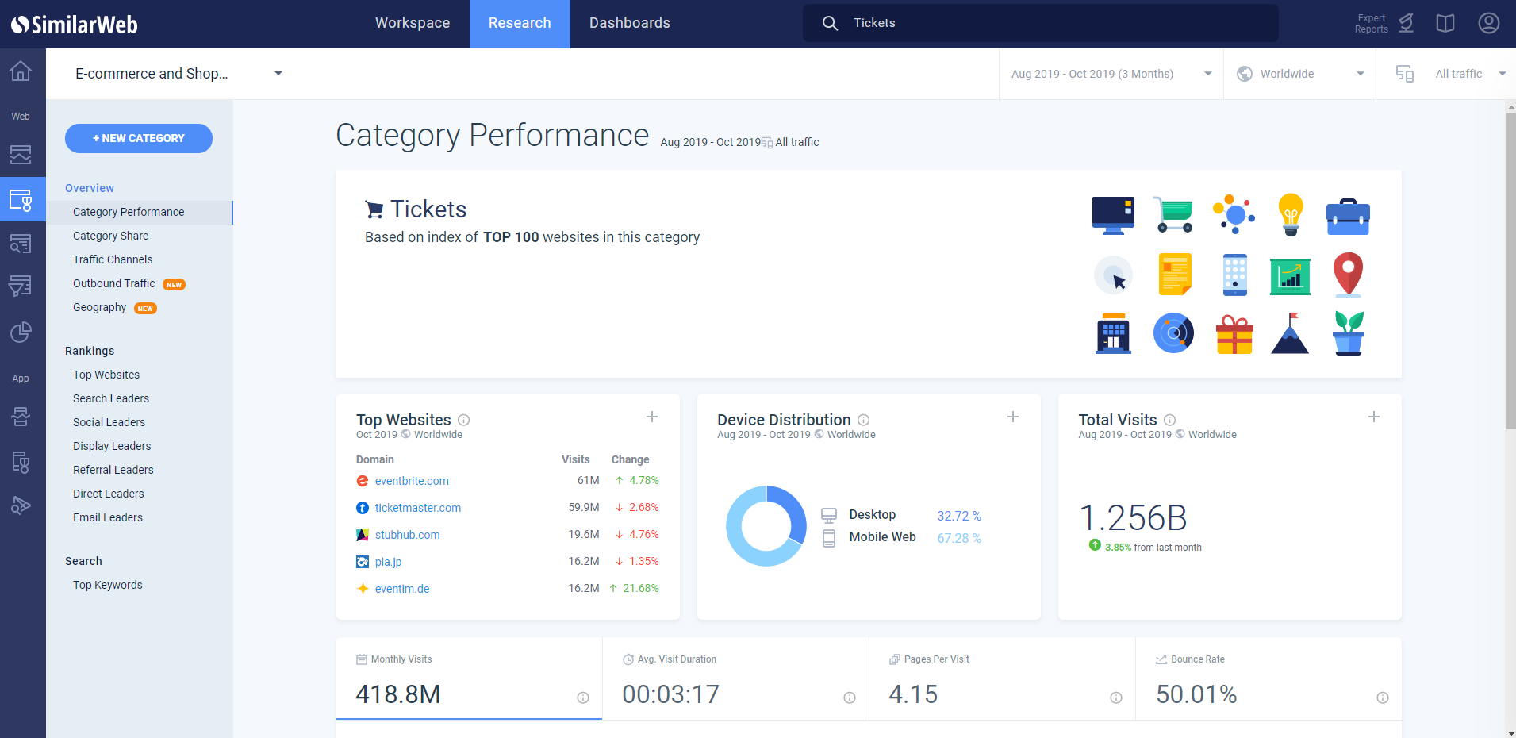Open the E-commerce and Shop... category dropdown
The image size is (1516, 738).
click(x=178, y=74)
